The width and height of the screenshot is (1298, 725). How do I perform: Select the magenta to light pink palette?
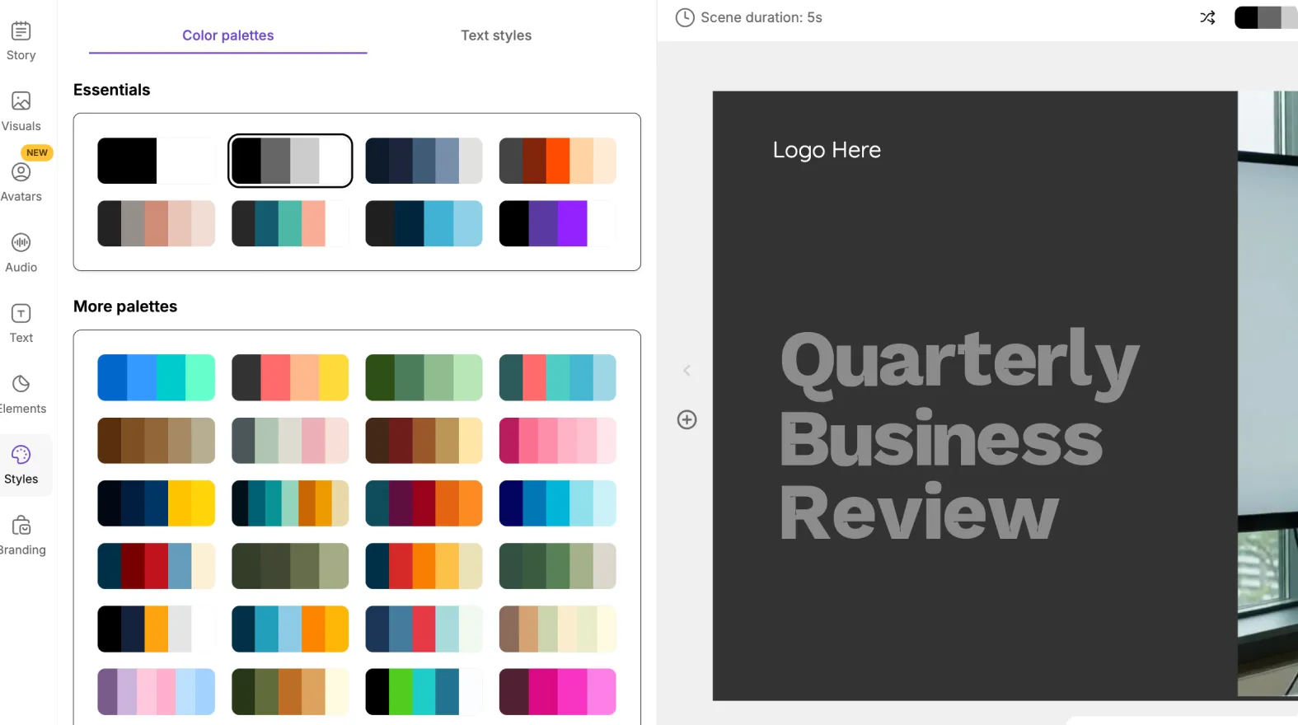(558, 441)
